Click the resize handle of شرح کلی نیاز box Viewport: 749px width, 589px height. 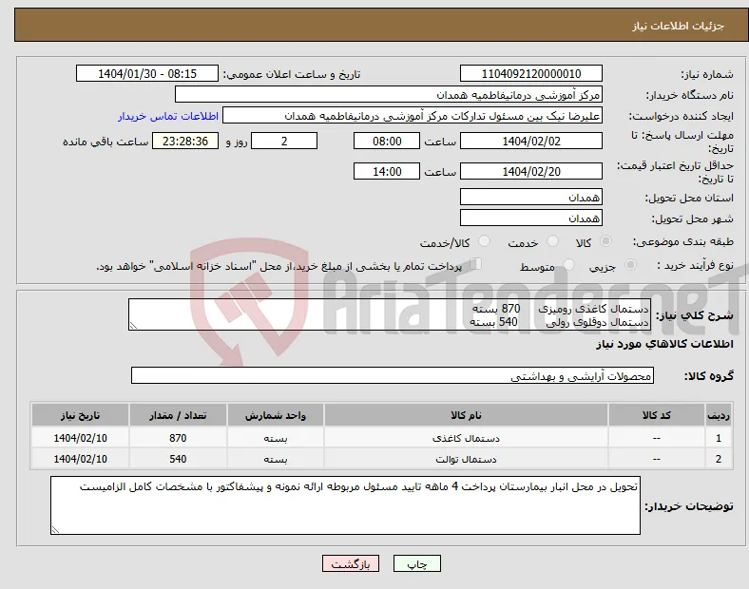(133, 326)
